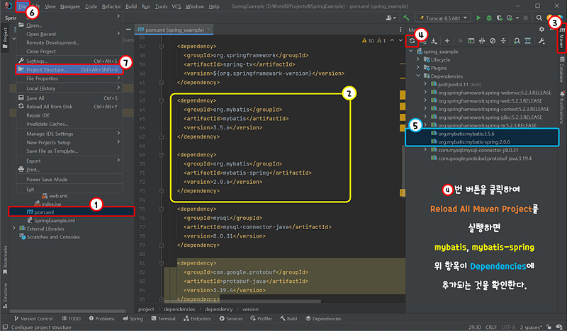The image size is (567, 331).
Task: Fold the protobuf dependency at line 81
Action: 162,263
